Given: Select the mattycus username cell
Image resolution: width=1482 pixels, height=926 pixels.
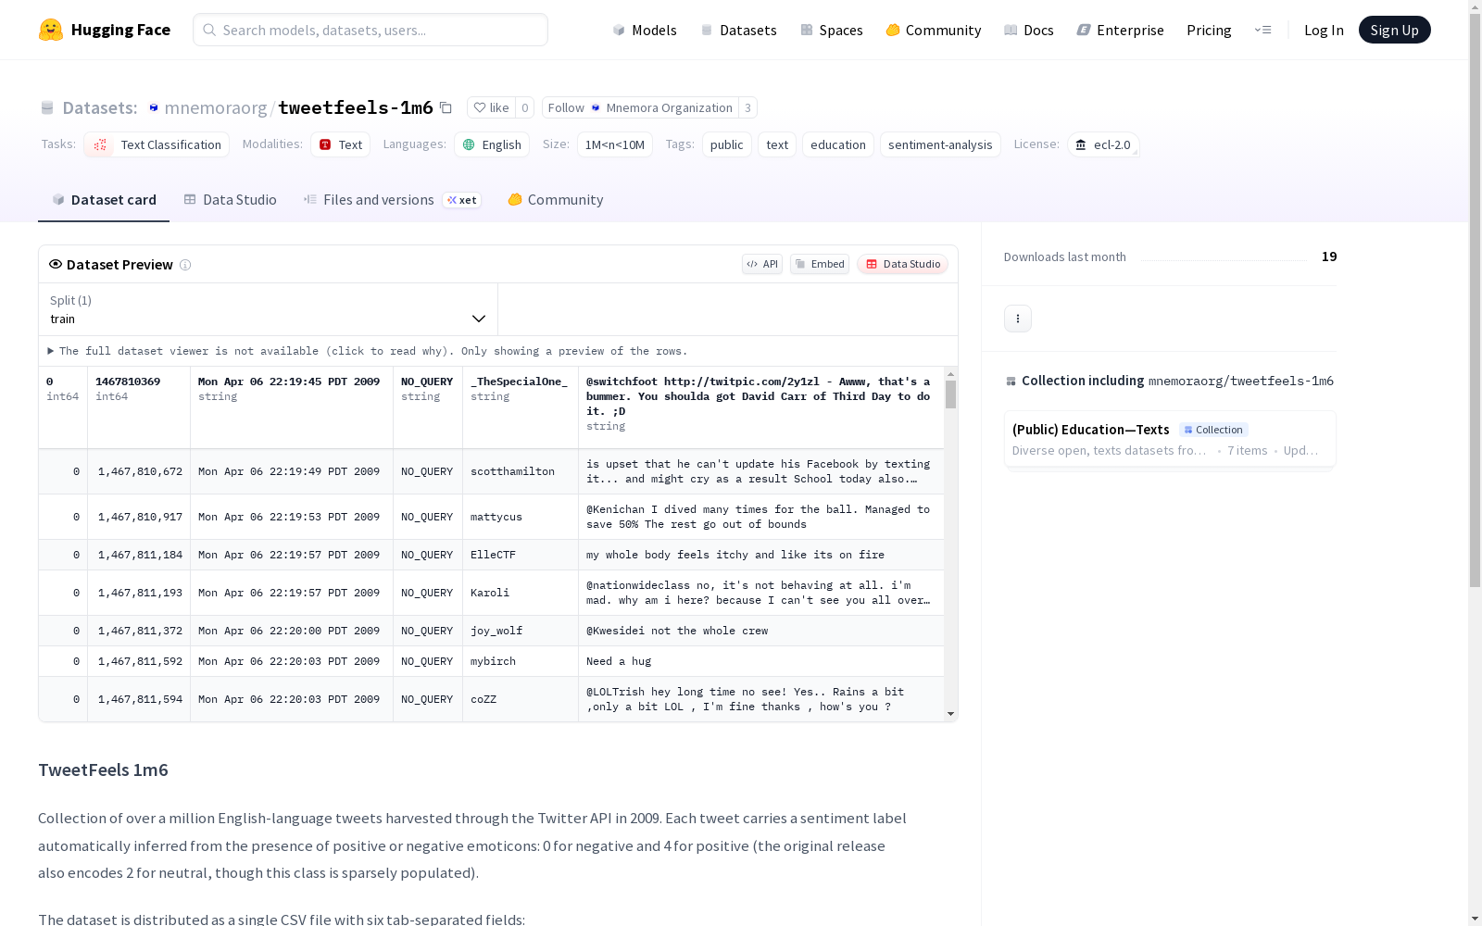Looking at the screenshot, I should coord(521,517).
